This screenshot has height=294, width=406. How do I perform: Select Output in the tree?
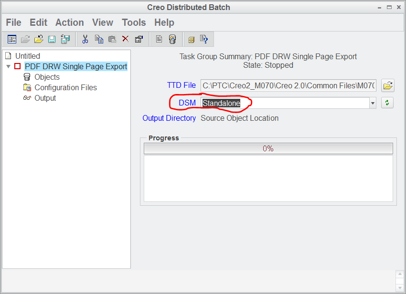pyautogui.click(x=45, y=98)
